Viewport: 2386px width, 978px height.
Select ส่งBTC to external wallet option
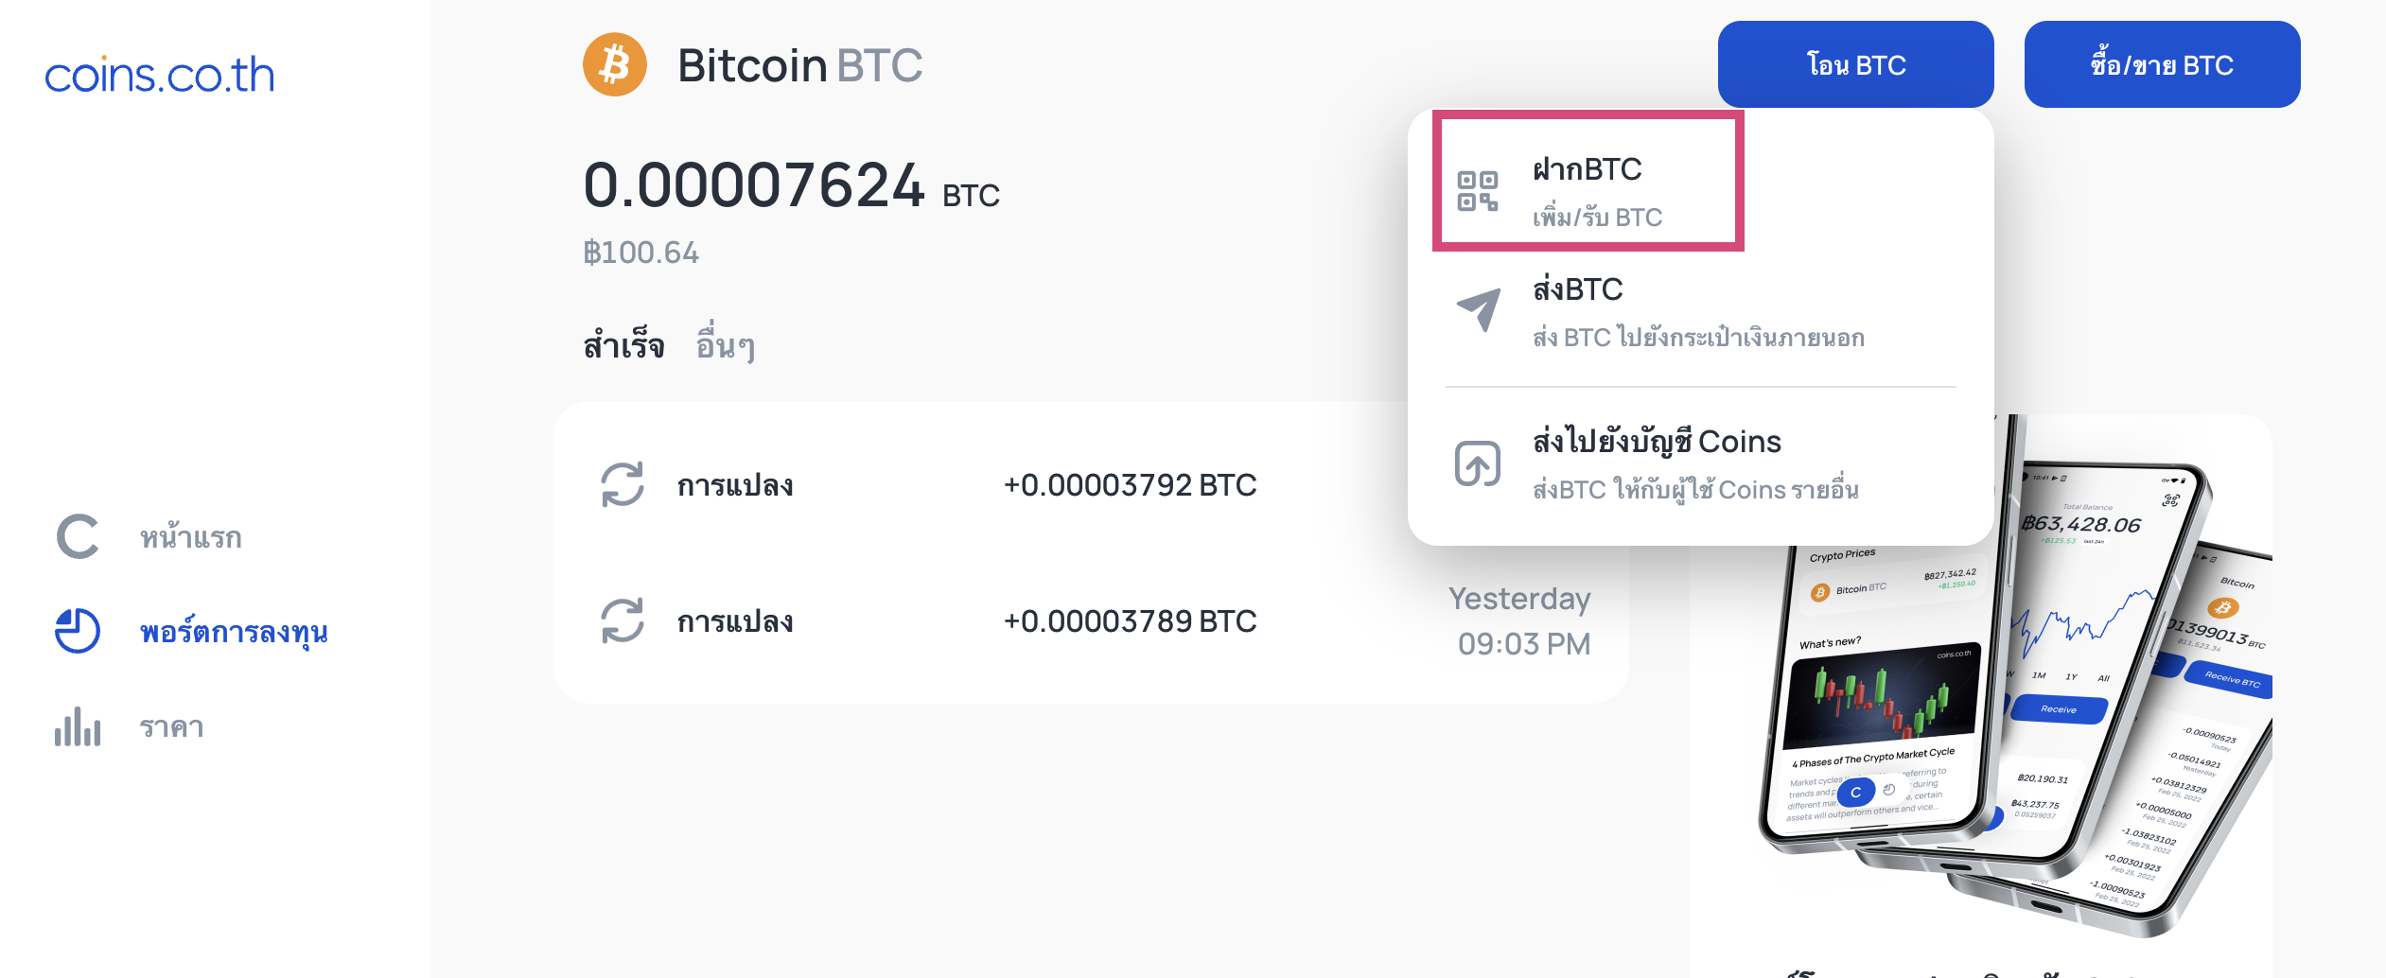pos(1700,312)
